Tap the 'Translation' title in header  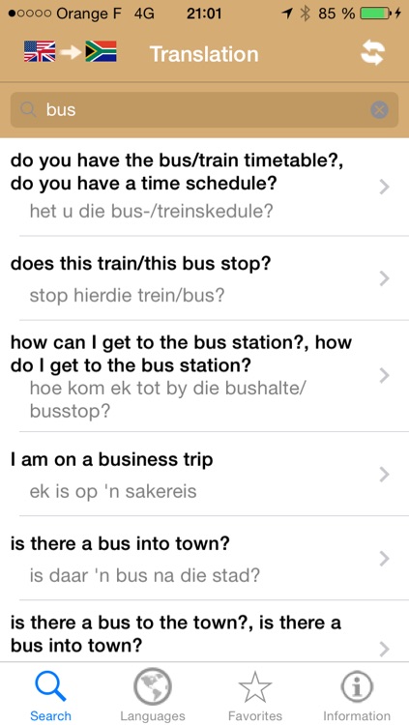tap(204, 54)
